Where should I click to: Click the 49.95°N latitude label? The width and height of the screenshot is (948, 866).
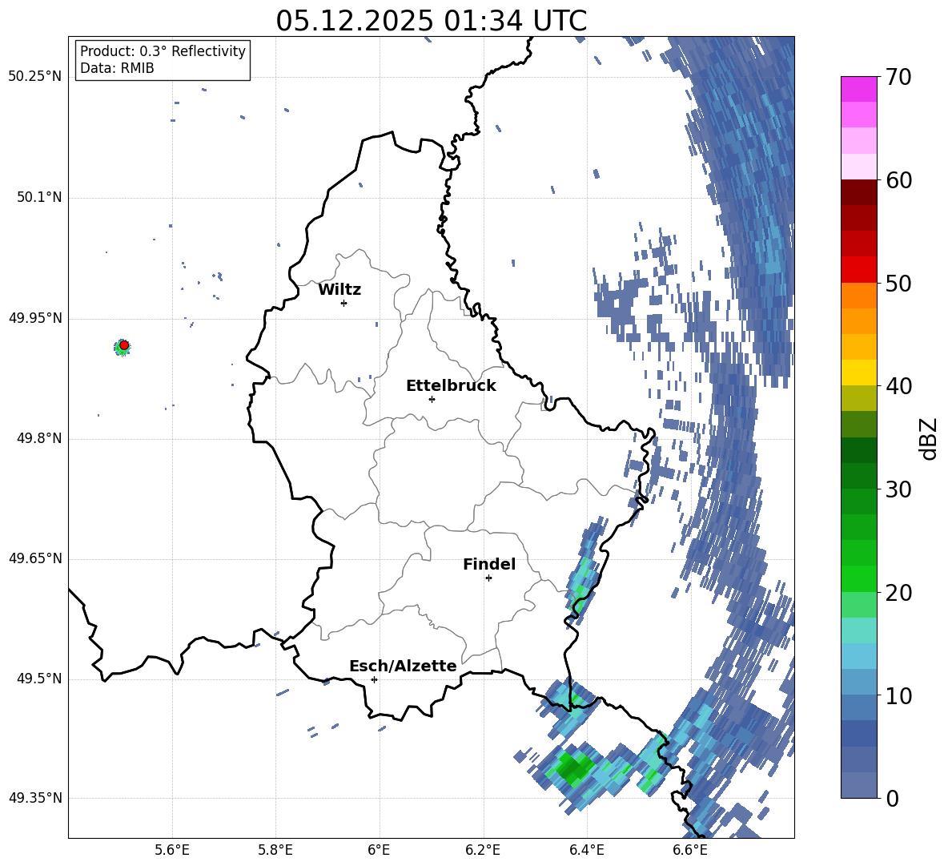35,318
